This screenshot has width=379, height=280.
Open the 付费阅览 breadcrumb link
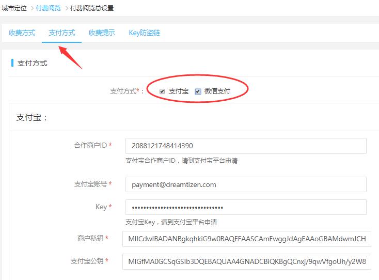[48, 8]
